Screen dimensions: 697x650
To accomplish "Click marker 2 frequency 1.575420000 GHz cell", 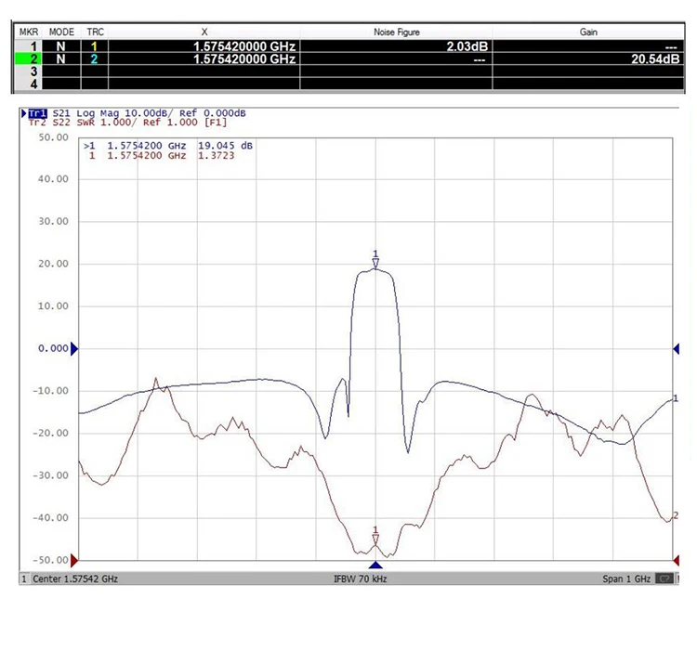I will pyautogui.click(x=204, y=58).
